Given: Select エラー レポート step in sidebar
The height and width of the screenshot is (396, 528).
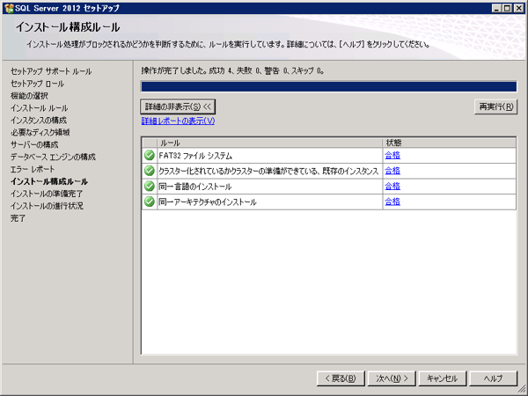Looking at the screenshot, I should (33, 169).
